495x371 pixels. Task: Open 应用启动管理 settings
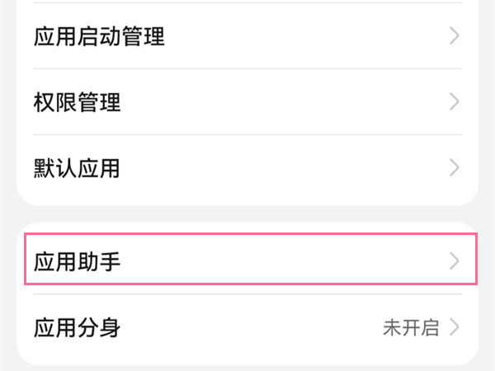point(99,36)
